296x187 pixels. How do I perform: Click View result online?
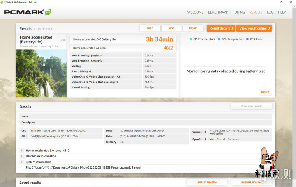pyautogui.click(x=254, y=28)
